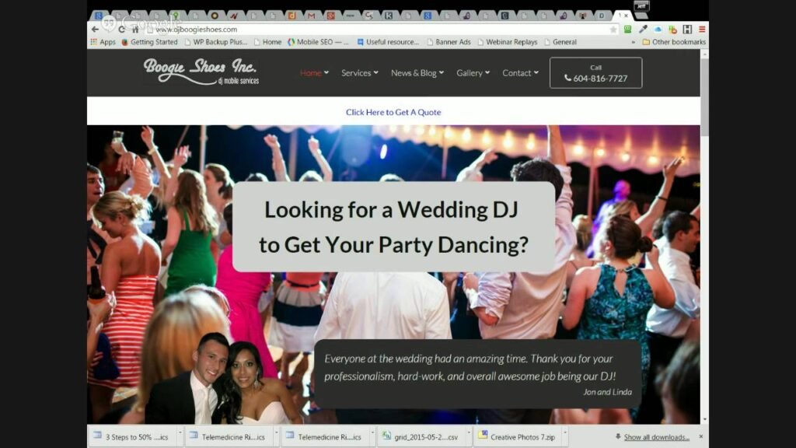Click the back navigation arrow
Image resolution: width=796 pixels, height=448 pixels.
point(95,29)
